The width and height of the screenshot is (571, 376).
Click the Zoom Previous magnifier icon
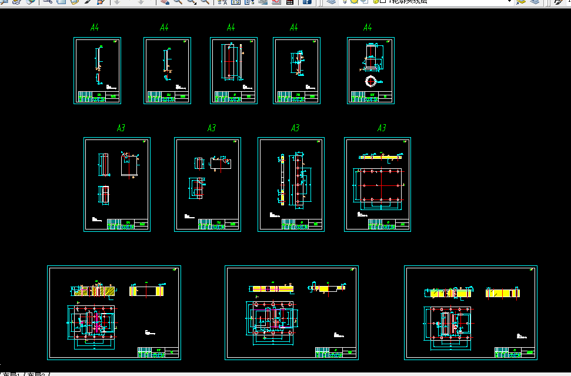[x=205, y=1]
